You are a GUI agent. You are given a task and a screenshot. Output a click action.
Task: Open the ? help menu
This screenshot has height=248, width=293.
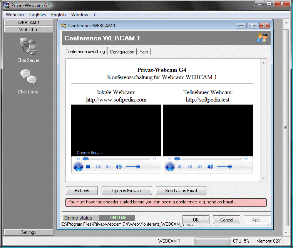tap(95, 15)
